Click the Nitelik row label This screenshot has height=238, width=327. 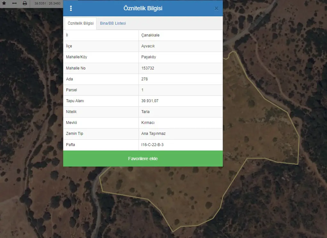pyautogui.click(x=71, y=112)
